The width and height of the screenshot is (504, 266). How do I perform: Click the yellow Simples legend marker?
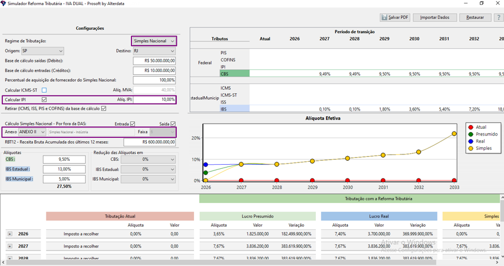tap(471, 148)
